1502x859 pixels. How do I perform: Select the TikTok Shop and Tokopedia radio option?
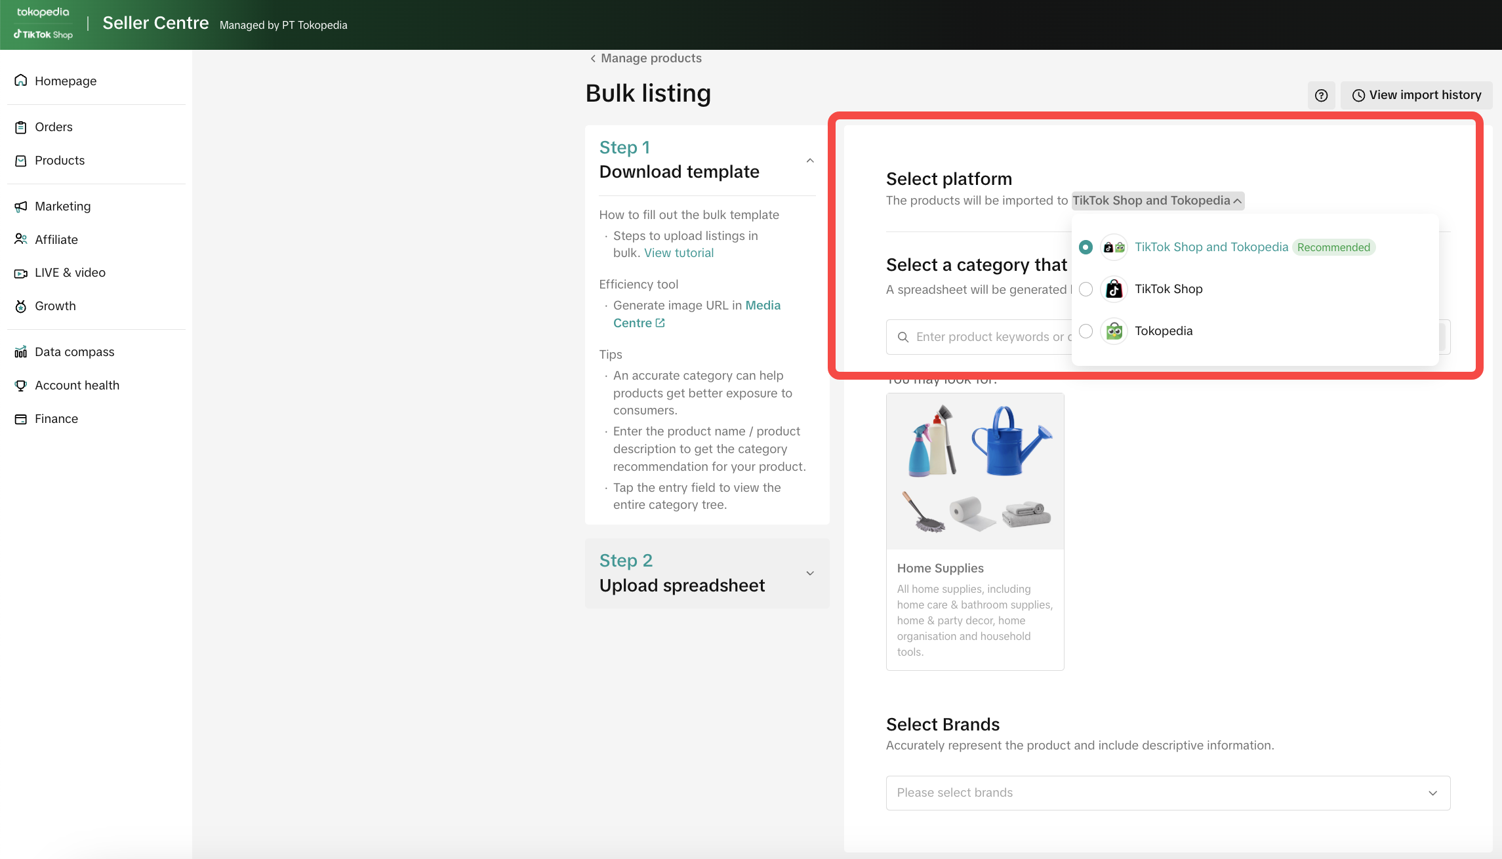pyautogui.click(x=1086, y=247)
